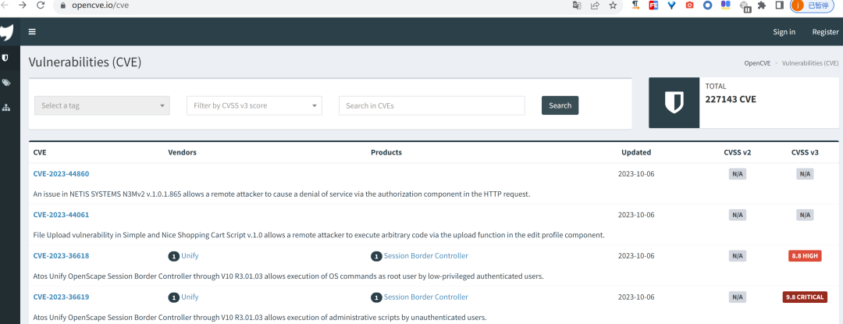Click the share page icon
Image resolution: width=843 pixels, height=324 pixels.
pos(595,5)
